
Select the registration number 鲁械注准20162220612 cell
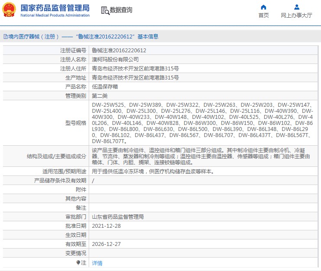tap(203, 50)
